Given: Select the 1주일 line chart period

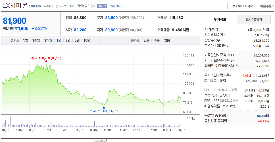Looking at the screenshot, I should tap(36, 41).
